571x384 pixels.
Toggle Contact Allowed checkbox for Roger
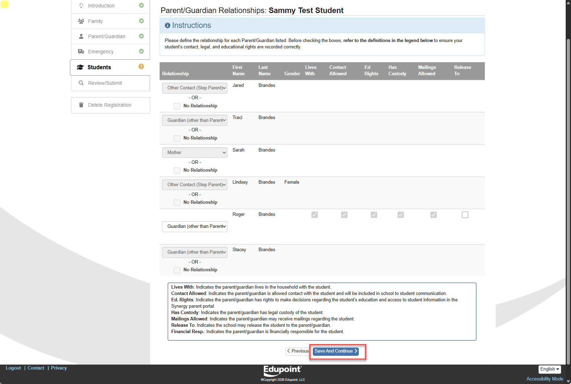(344, 215)
